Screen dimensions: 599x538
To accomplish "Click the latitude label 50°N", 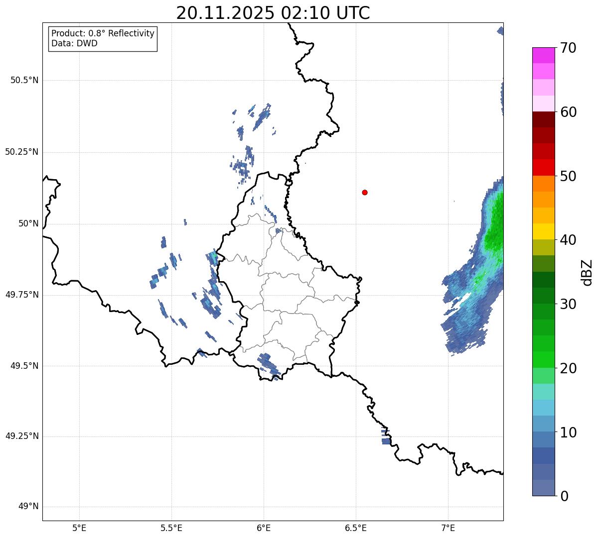I will (28, 223).
